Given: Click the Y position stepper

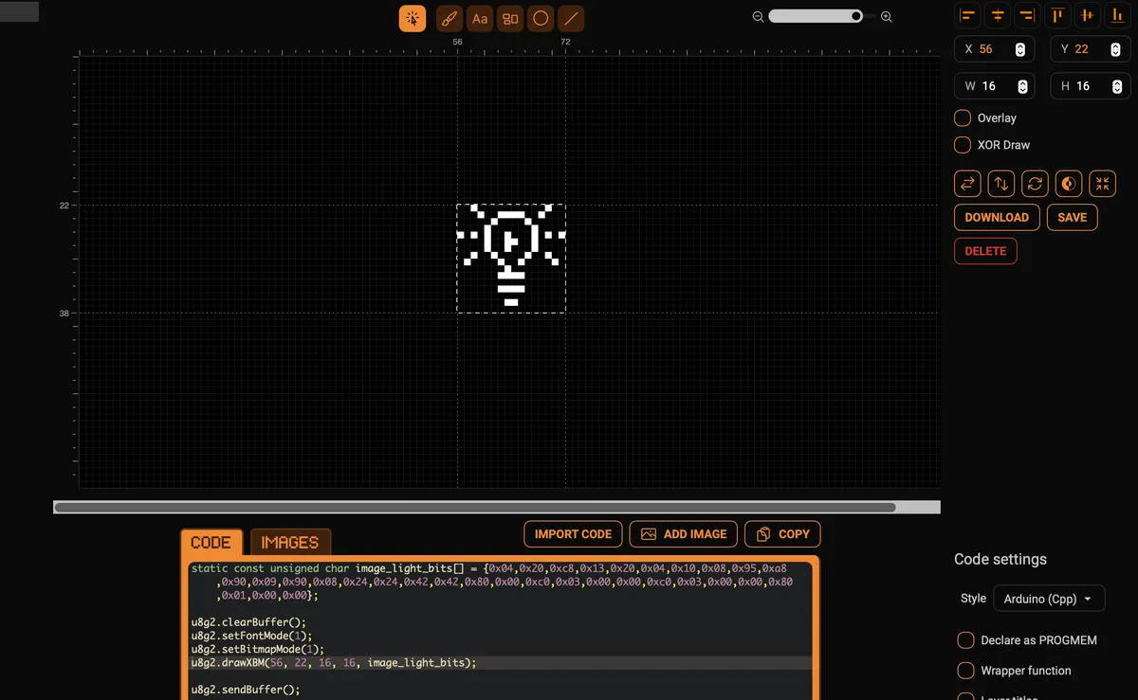Looking at the screenshot, I should tap(1116, 49).
